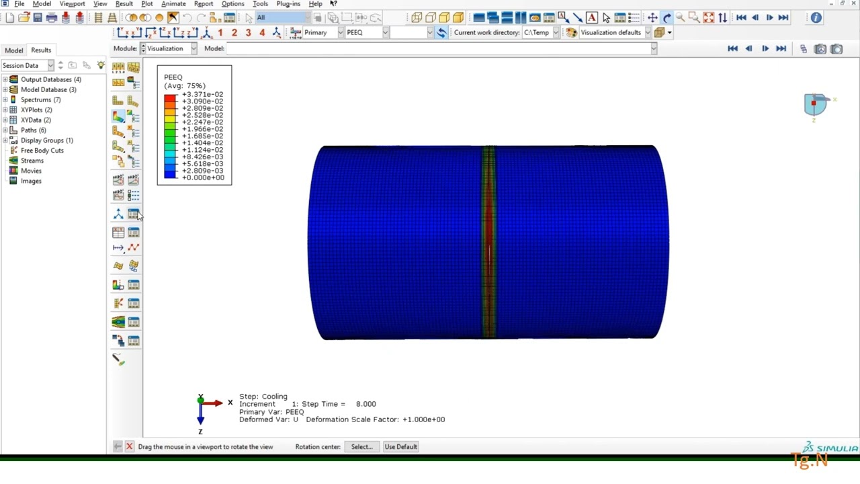Click the Auto-fit view icon
This screenshot has width=860, height=484.
pos(709,17)
